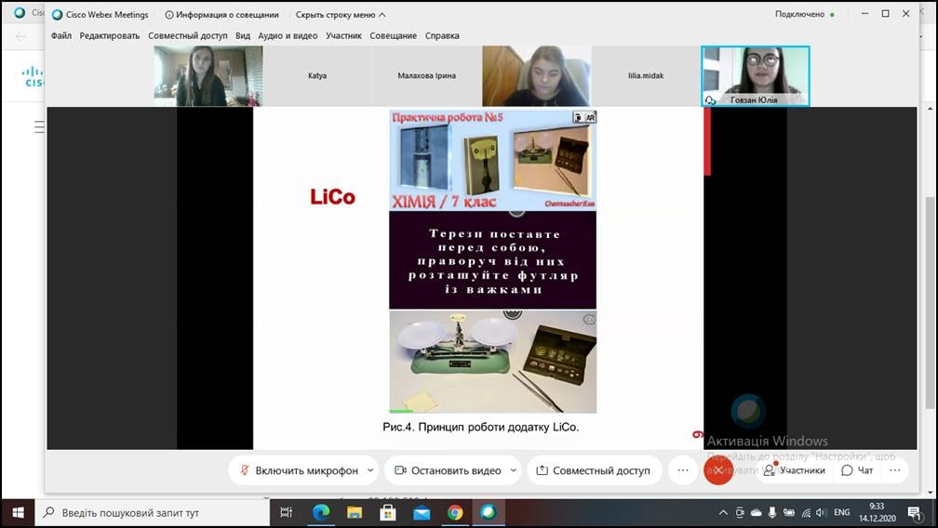Select Говзан Юлія's video thumbnail
Image resolution: width=938 pixels, height=528 pixels.
pos(756,76)
